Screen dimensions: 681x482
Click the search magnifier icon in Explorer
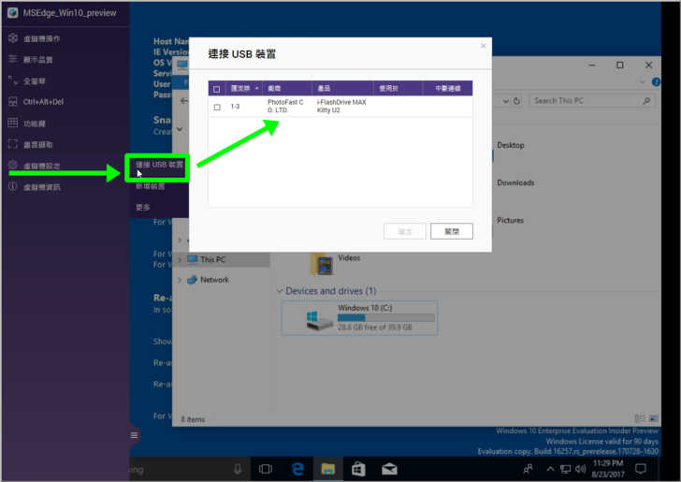(646, 101)
